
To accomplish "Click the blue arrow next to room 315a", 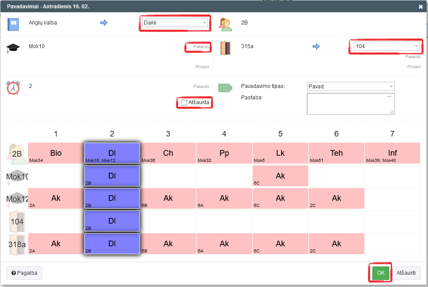I will [316, 46].
